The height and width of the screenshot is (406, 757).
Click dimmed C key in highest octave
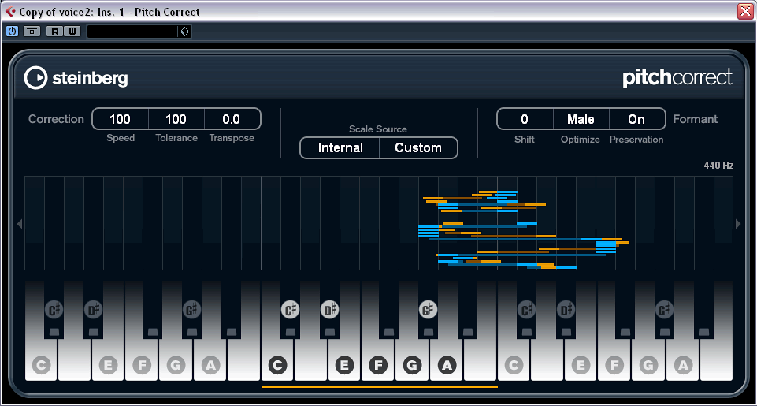coord(514,365)
